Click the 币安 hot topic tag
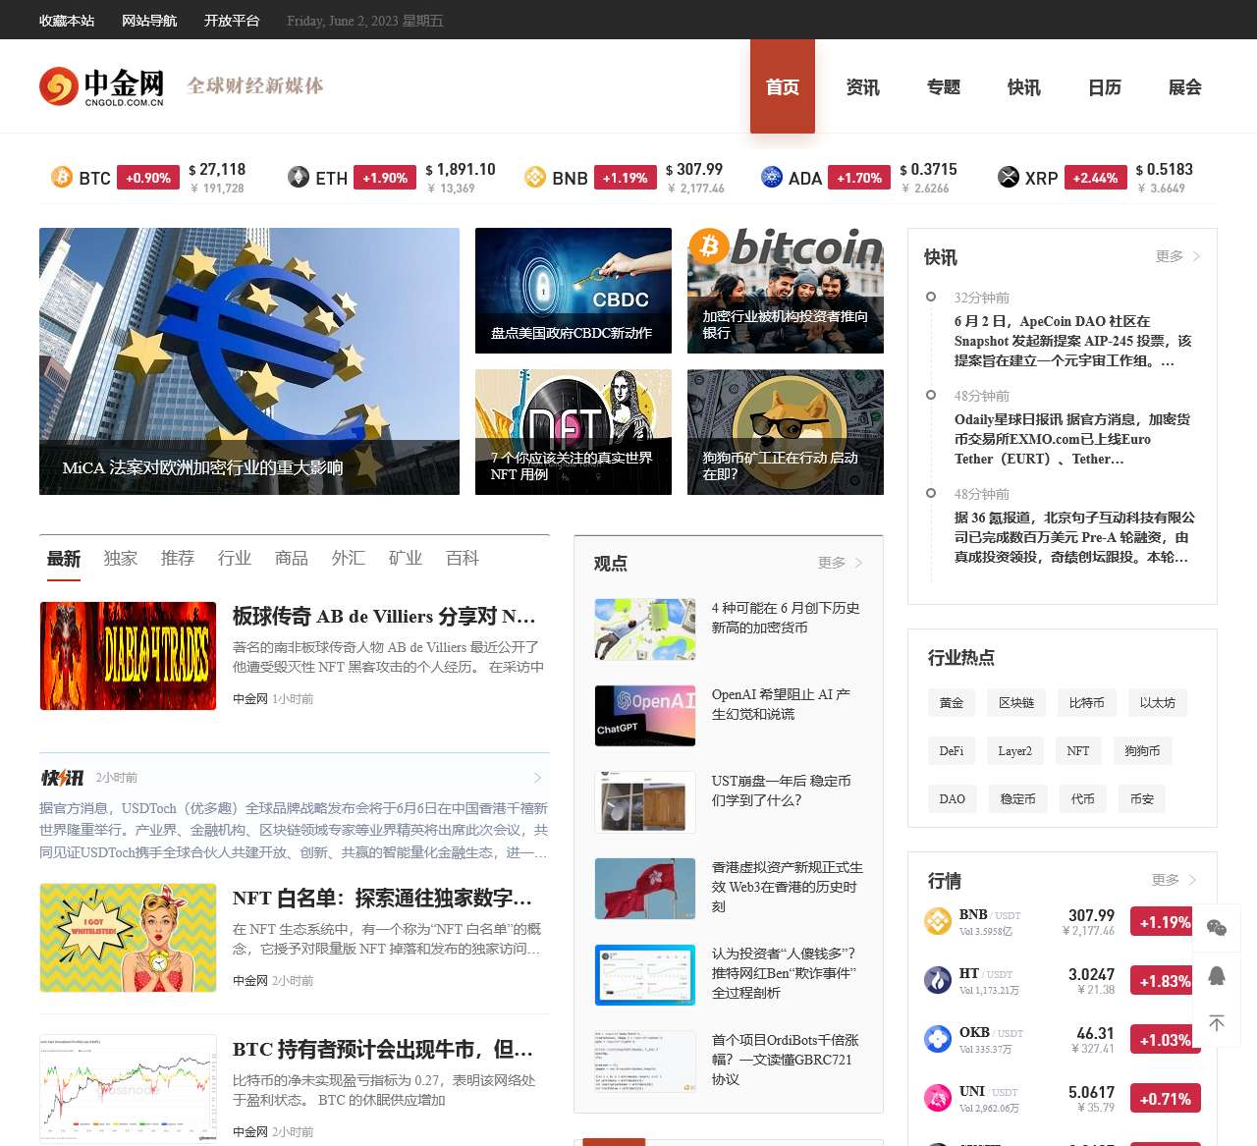1257x1146 pixels. pyautogui.click(x=1142, y=799)
